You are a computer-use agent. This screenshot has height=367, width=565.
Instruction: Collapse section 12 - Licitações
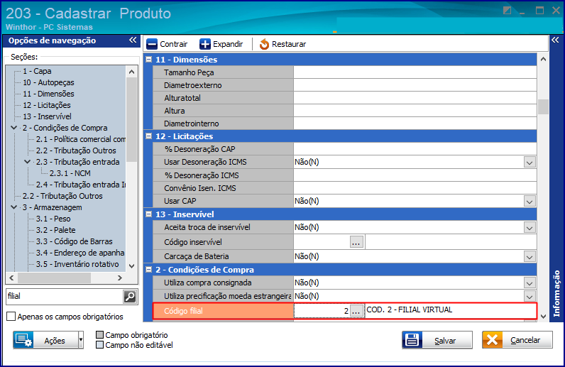coord(149,136)
